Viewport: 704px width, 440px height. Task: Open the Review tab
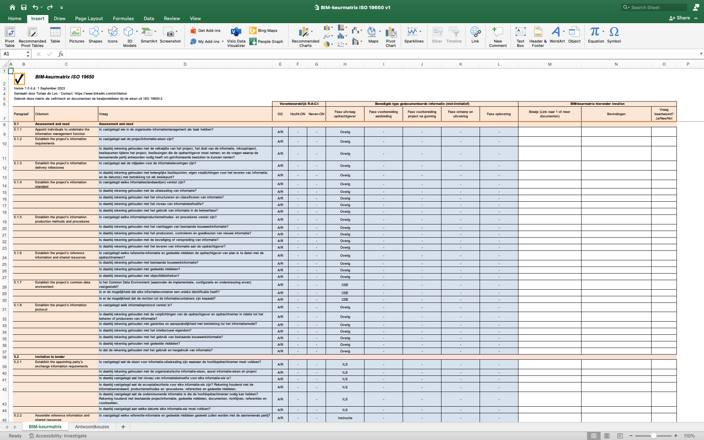[x=172, y=18]
